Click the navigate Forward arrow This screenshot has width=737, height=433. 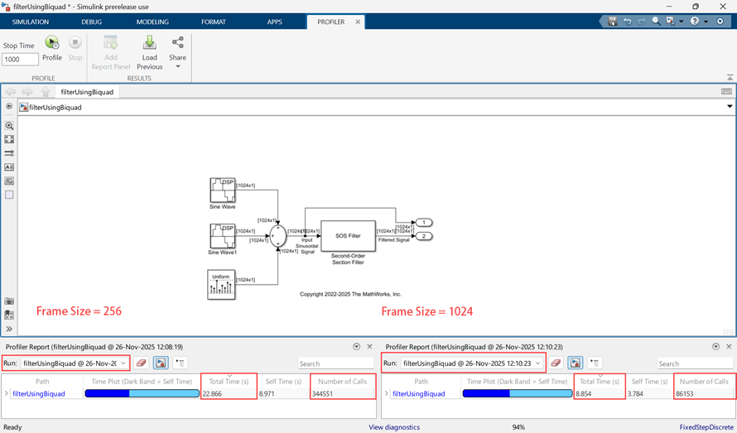point(27,92)
